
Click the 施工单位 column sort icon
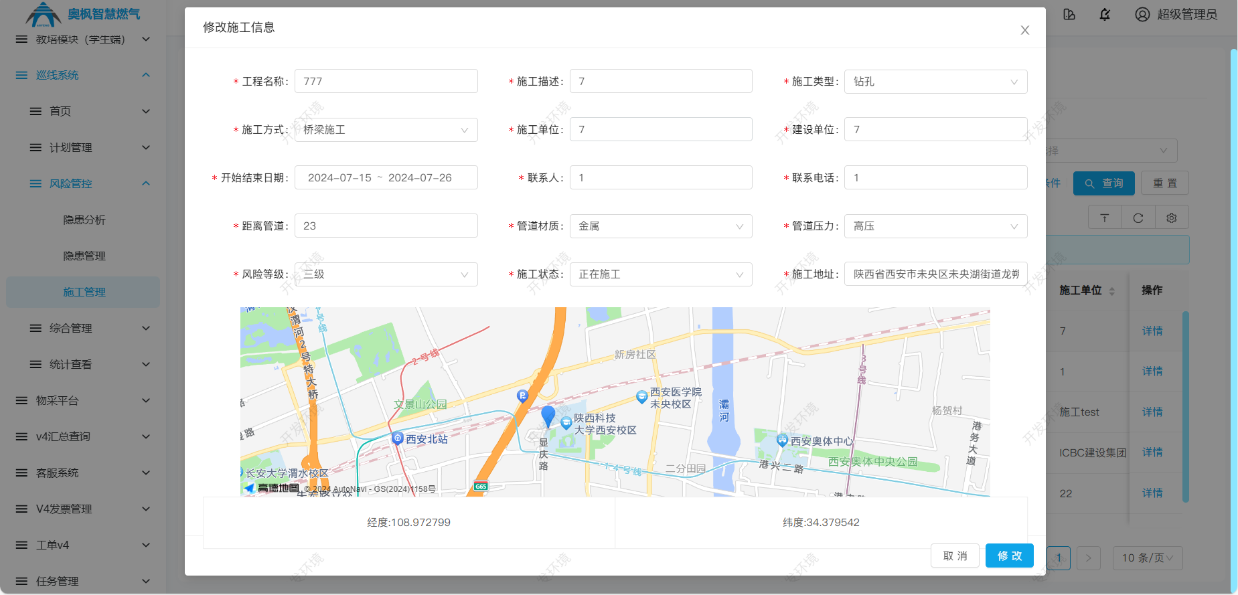pyautogui.click(x=1112, y=291)
